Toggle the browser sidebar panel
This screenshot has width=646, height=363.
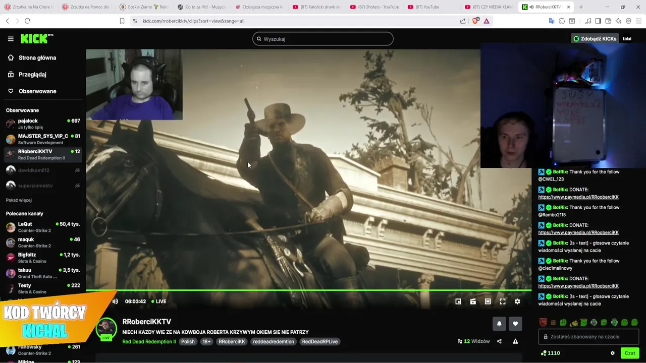tap(598, 21)
